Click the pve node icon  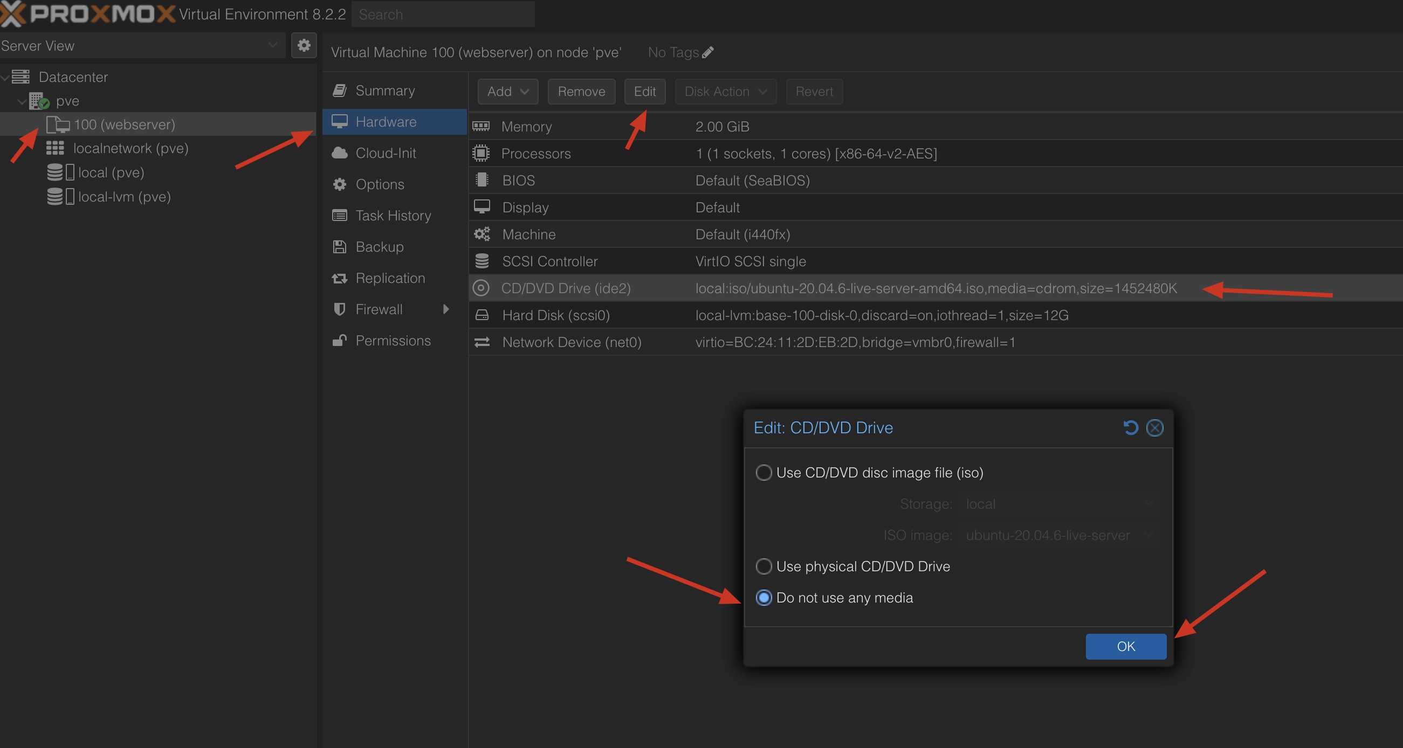tap(39, 101)
